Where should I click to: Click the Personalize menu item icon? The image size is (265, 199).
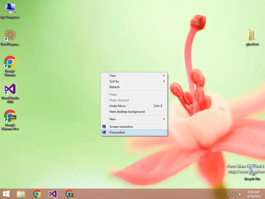tap(104, 132)
